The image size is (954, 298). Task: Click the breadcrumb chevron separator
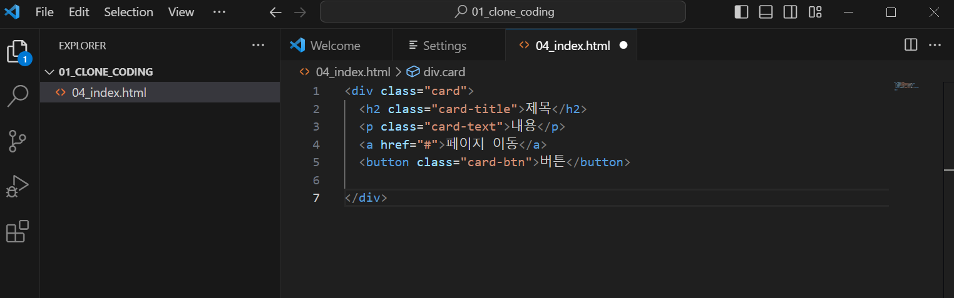(399, 72)
